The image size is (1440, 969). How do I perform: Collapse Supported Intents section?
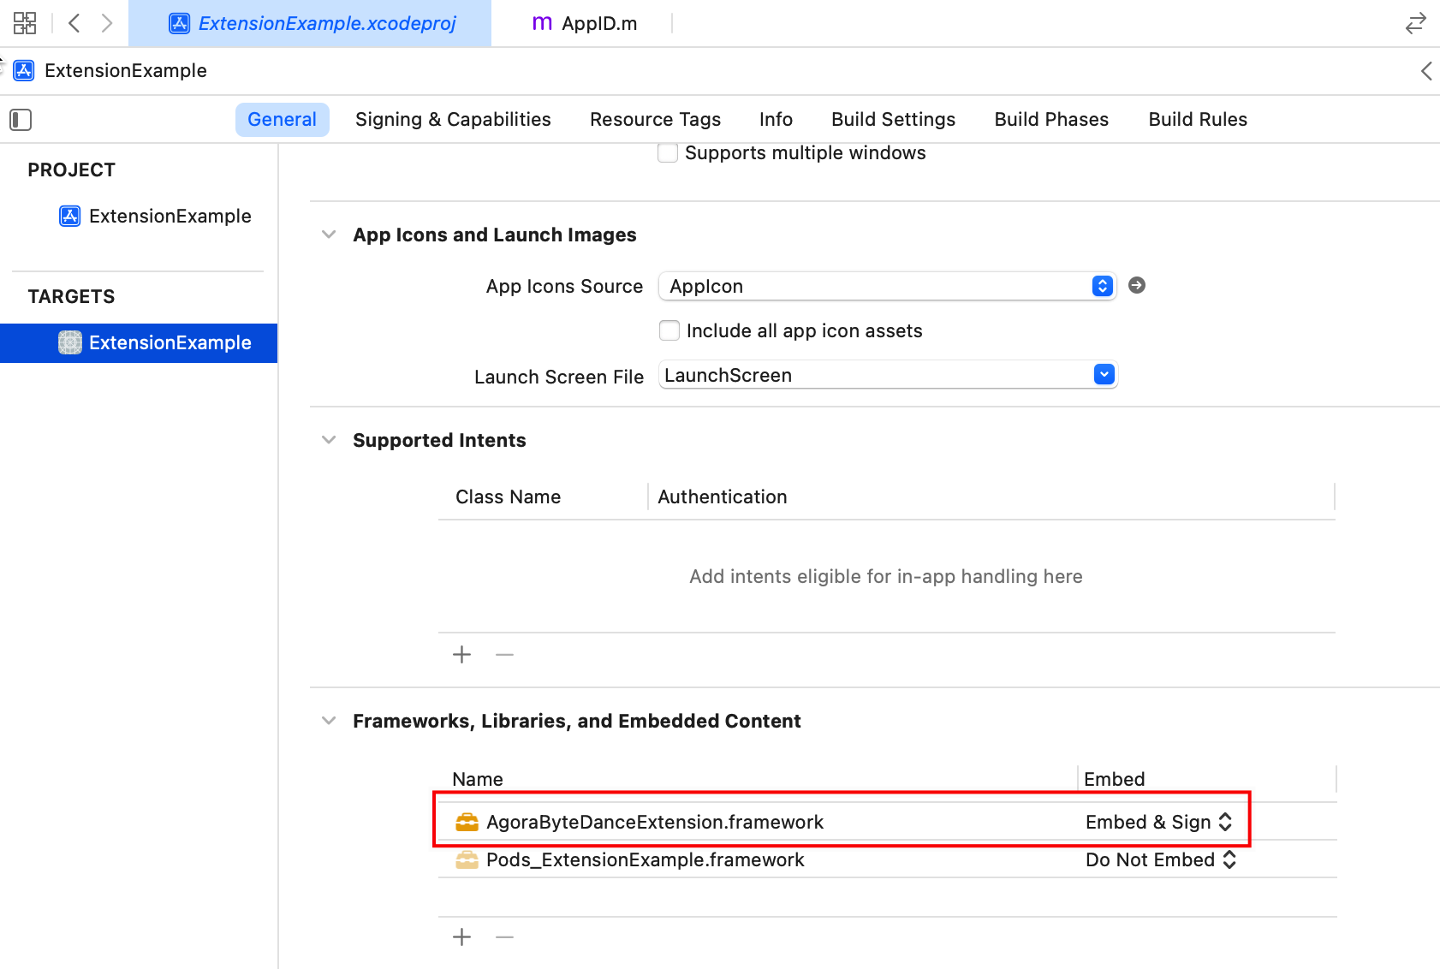tap(329, 440)
